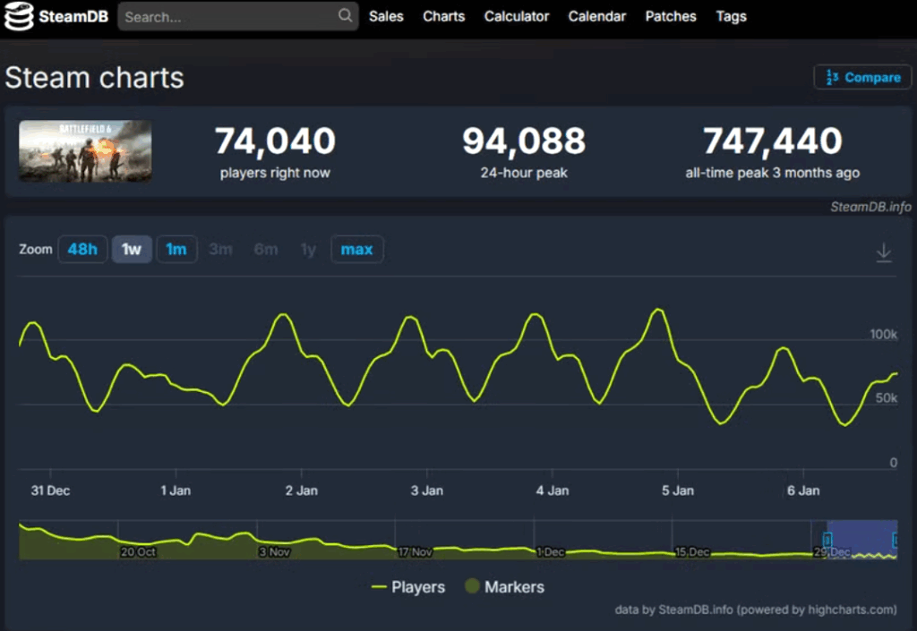
Task: Grab the navigator's left range handle
Action: tap(827, 540)
